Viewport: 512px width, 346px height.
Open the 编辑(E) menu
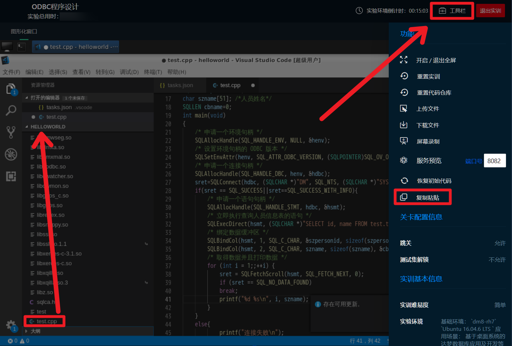(34, 72)
